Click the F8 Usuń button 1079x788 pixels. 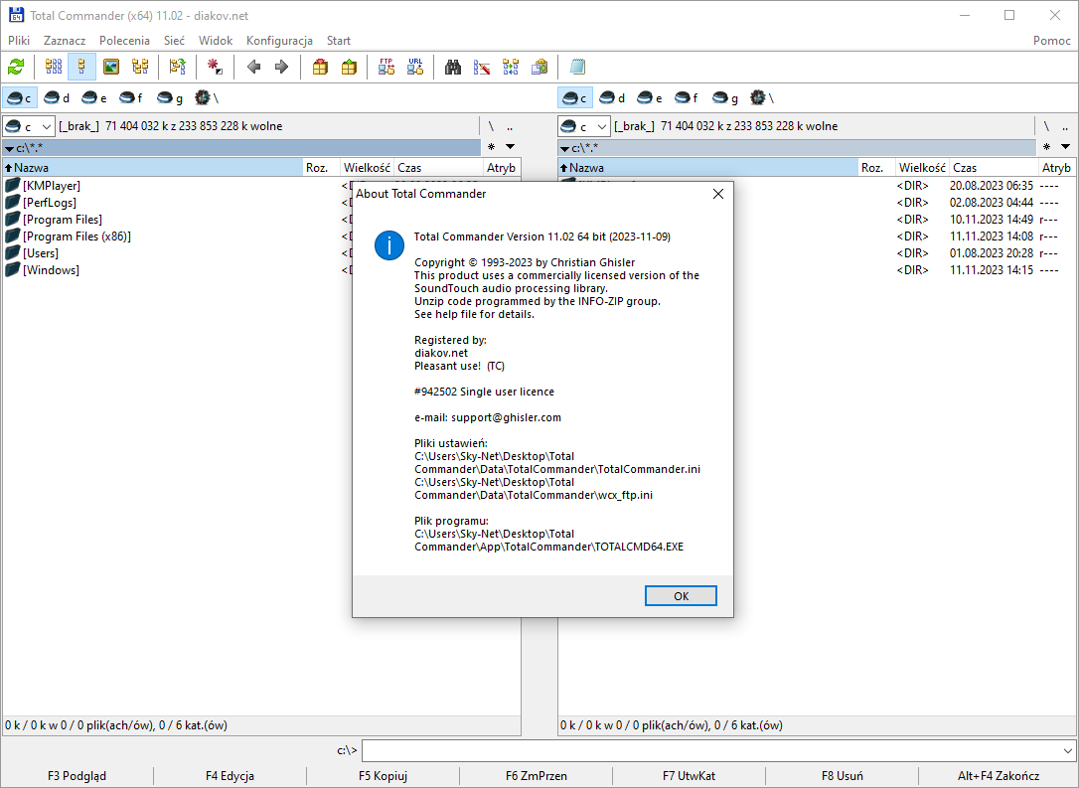[x=842, y=776]
